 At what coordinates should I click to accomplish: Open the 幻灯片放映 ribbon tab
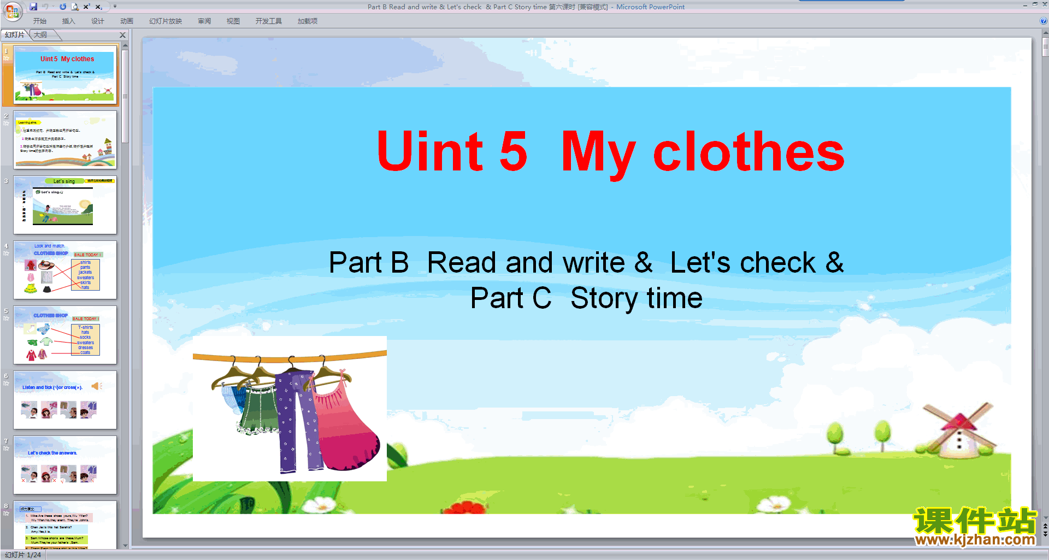(x=166, y=21)
